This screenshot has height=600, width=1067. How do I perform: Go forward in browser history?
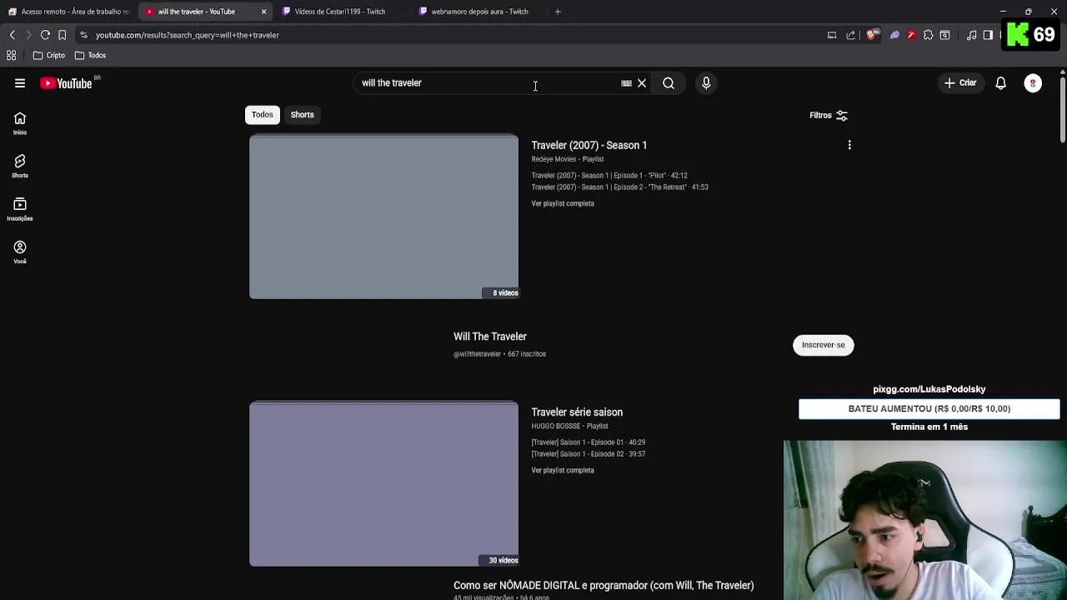pyautogui.click(x=28, y=35)
